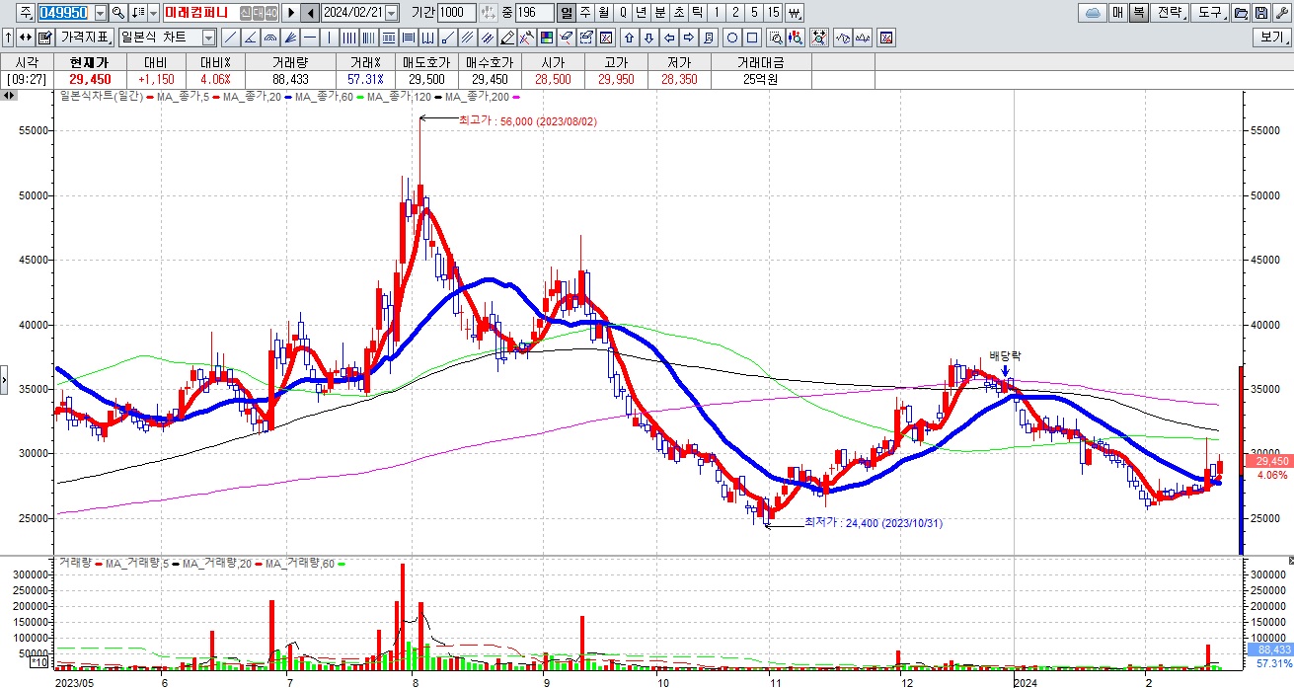Click the 현재가 value 29,450
The image size is (1294, 688).
tap(90, 79)
